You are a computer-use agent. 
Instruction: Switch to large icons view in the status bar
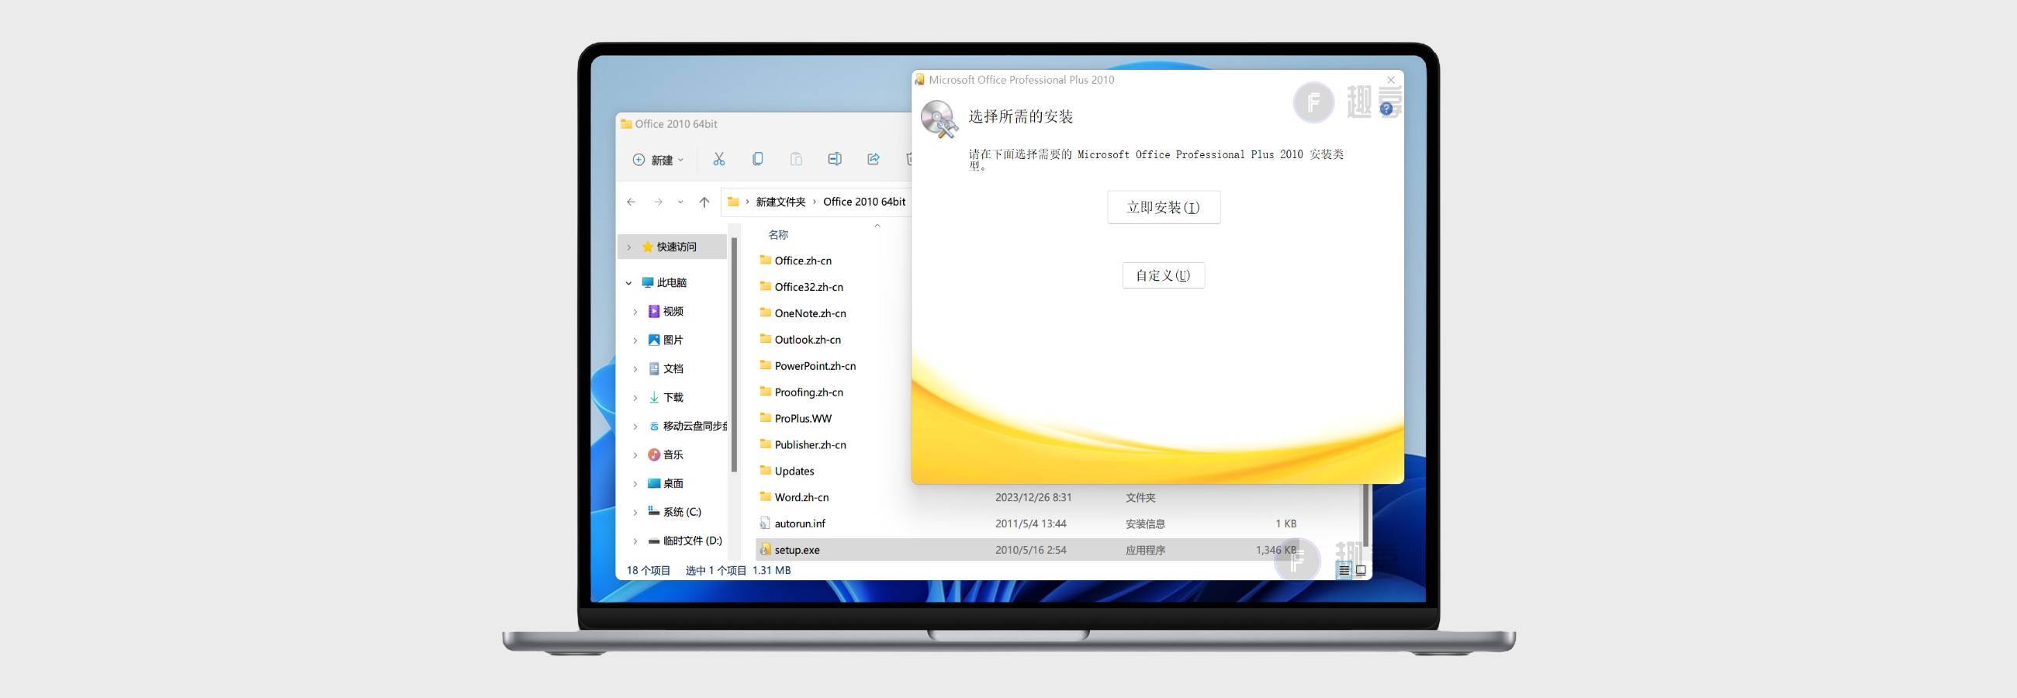pos(1361,572)
